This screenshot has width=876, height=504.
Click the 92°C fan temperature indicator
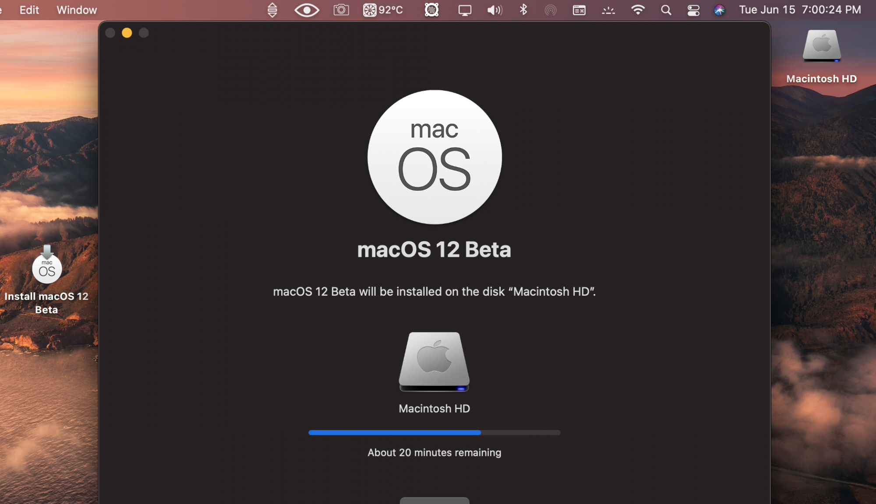pyautogui.click(x=383, y=10)
